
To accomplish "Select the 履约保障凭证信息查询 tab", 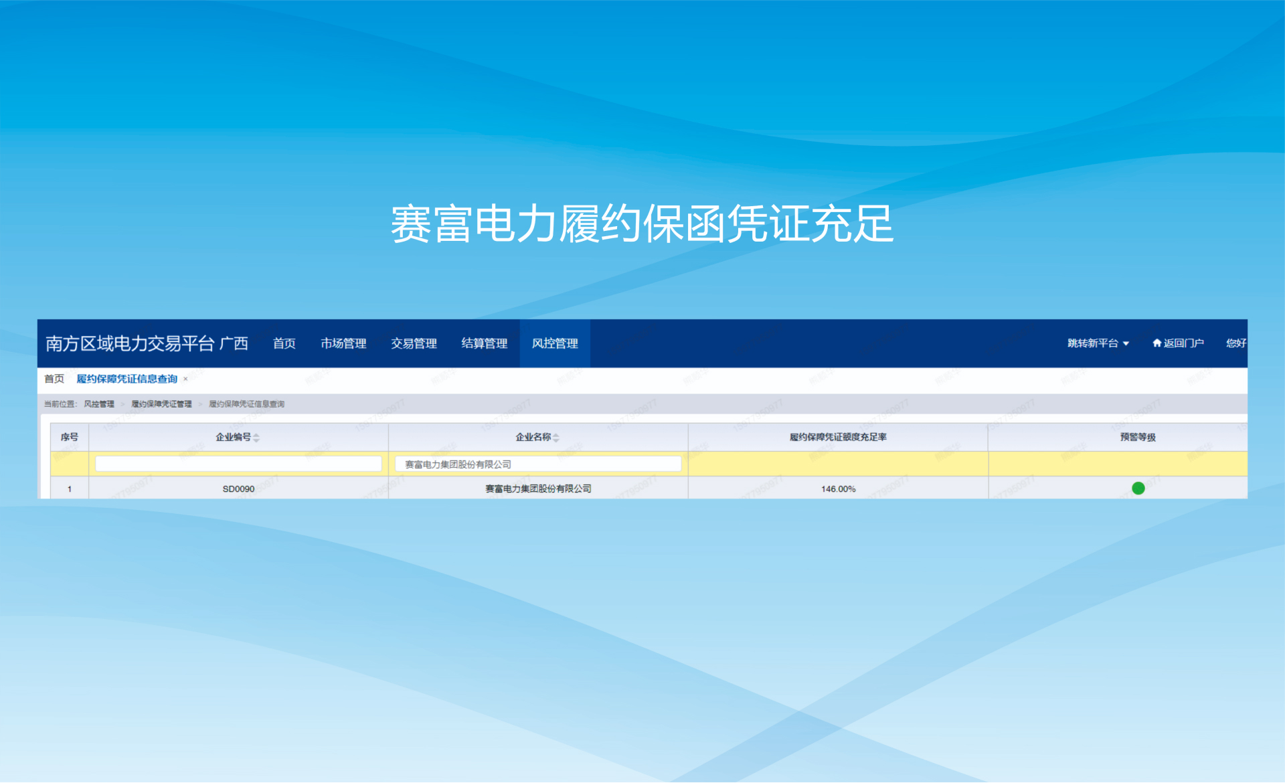I will (x=126, y=379).
